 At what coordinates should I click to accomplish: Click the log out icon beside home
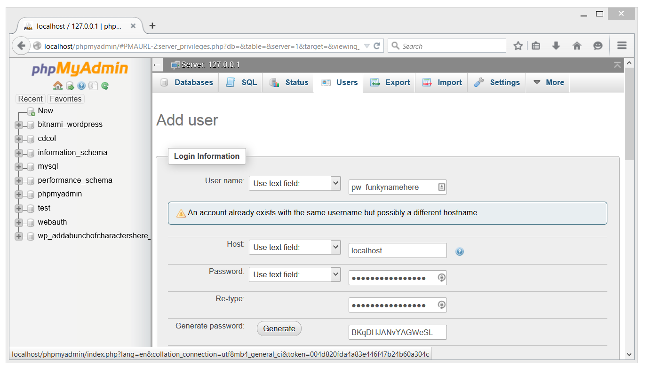(x=70, y=86)
